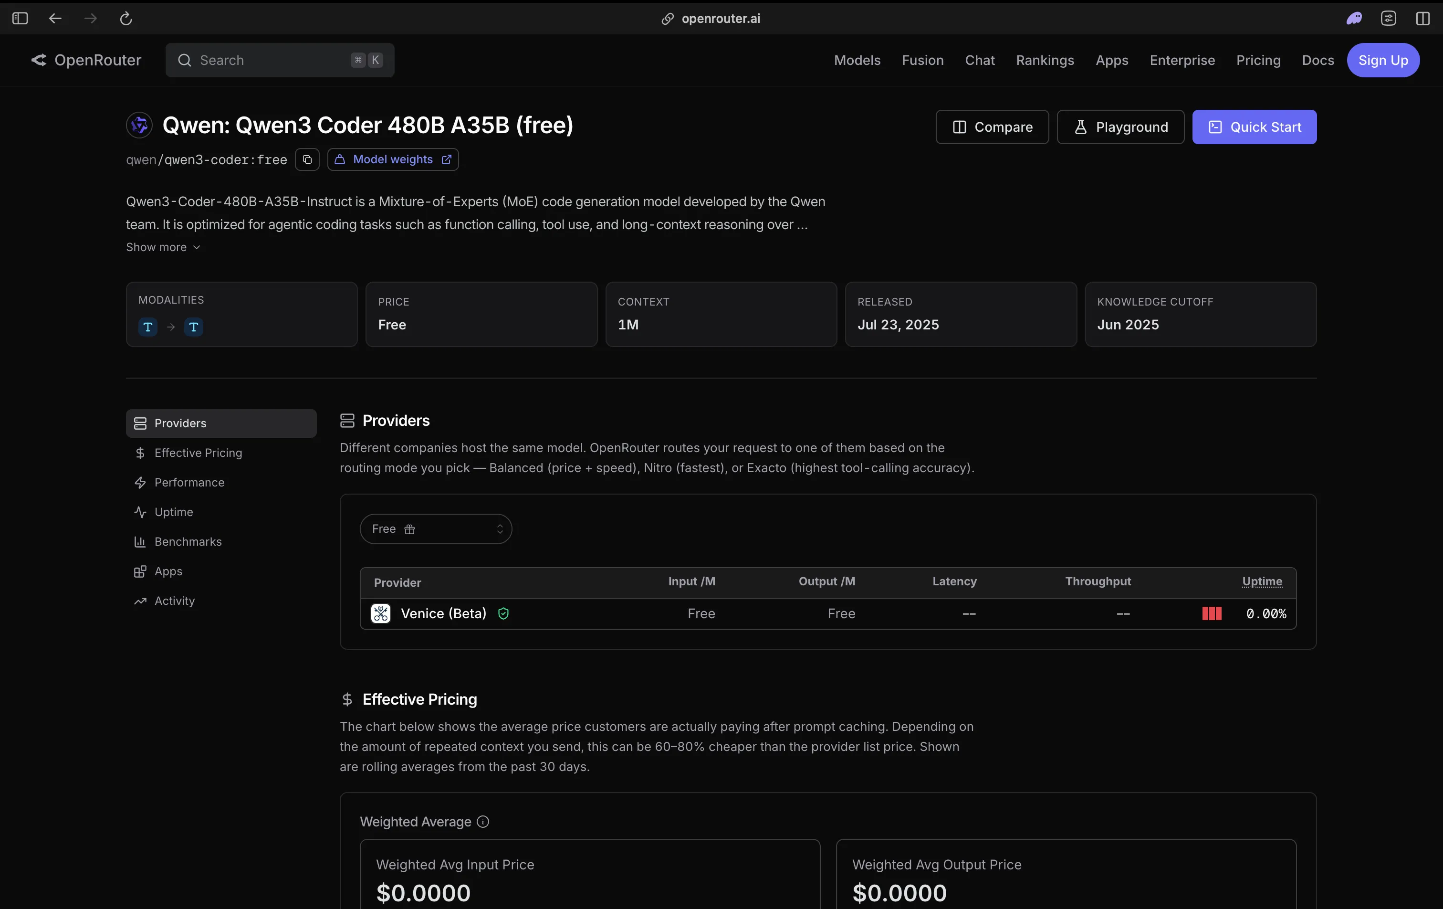
Task: Click the Qwen model avatar icon
Action: 139,125
